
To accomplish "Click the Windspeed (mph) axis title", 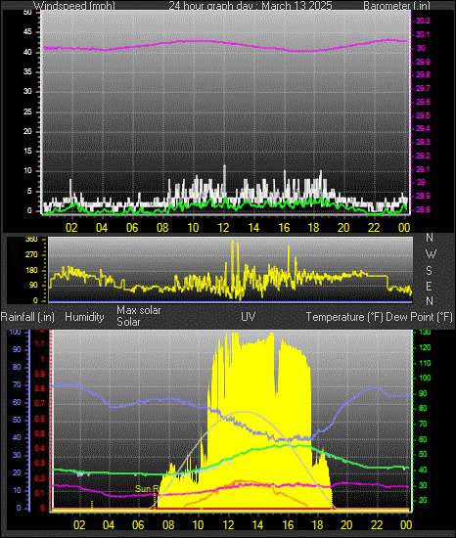I will click(x=74, y=6).
